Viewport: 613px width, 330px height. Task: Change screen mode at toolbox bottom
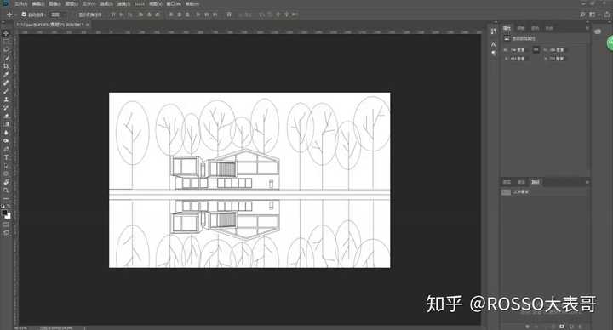[x=6, y=233]
